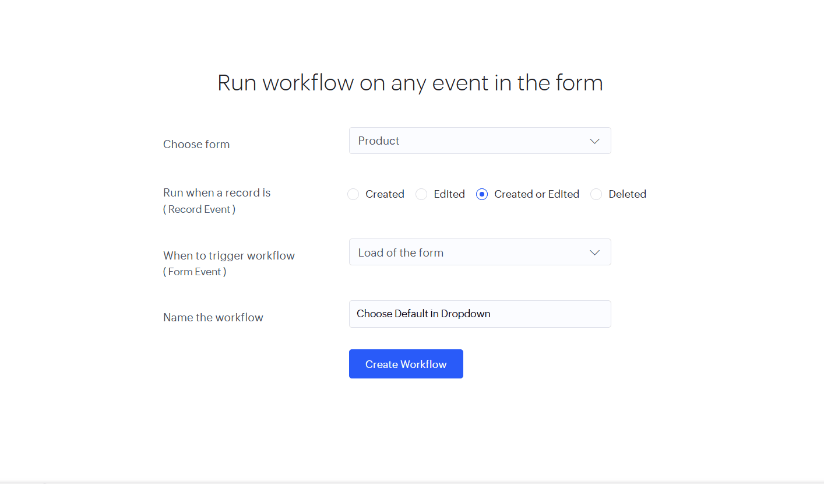Click the '( Form Event )' sub-label
The width and height of the screenshot is (824, 484).
click(195, 272)
